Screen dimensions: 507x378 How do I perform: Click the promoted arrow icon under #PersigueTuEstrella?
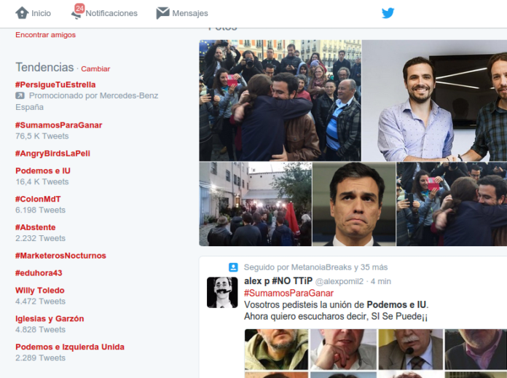click(20, 96)
